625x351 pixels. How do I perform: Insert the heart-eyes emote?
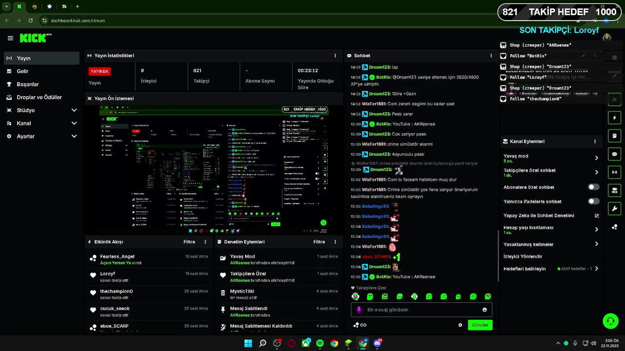488,296
